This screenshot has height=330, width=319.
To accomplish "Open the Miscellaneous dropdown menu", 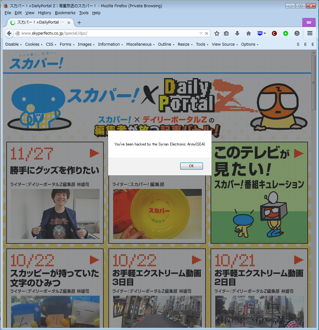I will click(140, 44).
